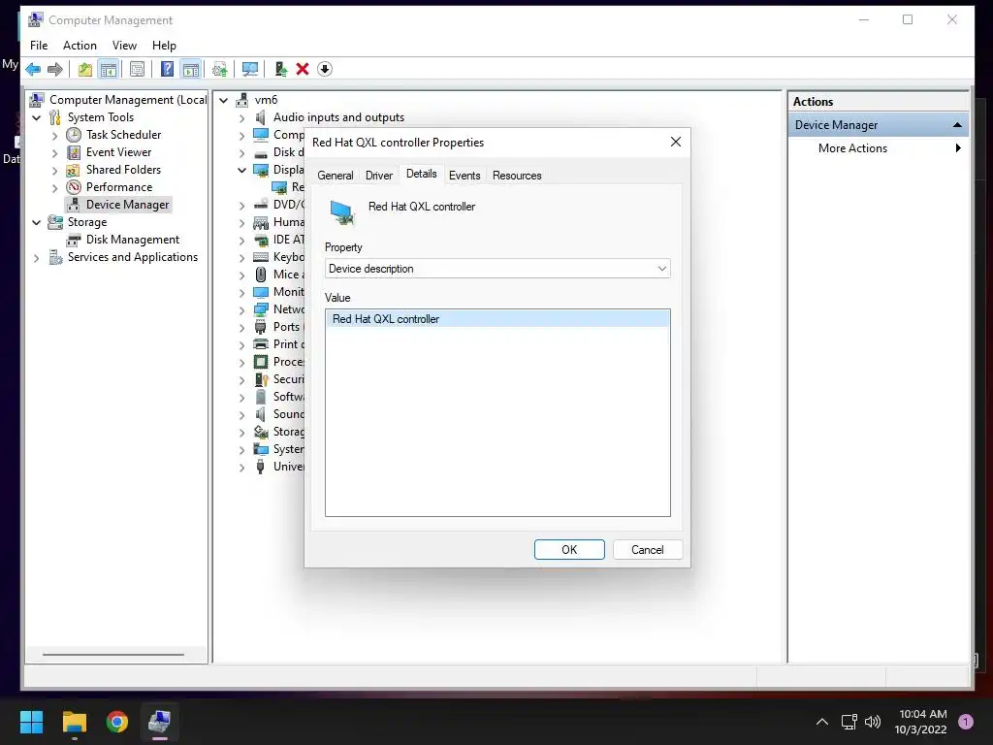This screenshot has width=993, height=745.
Task: Switch to the Resources tab
Action: point(517,176)
